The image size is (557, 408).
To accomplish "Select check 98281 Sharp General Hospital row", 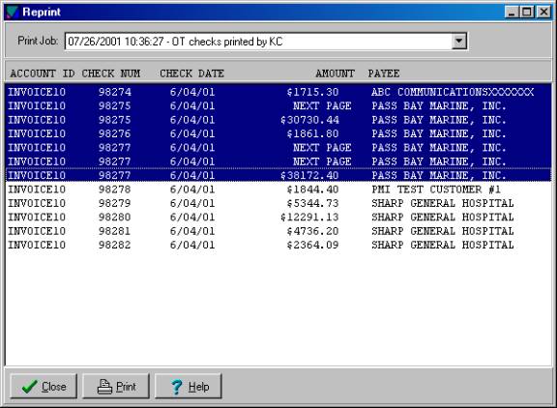I will [x=278, y=231].
